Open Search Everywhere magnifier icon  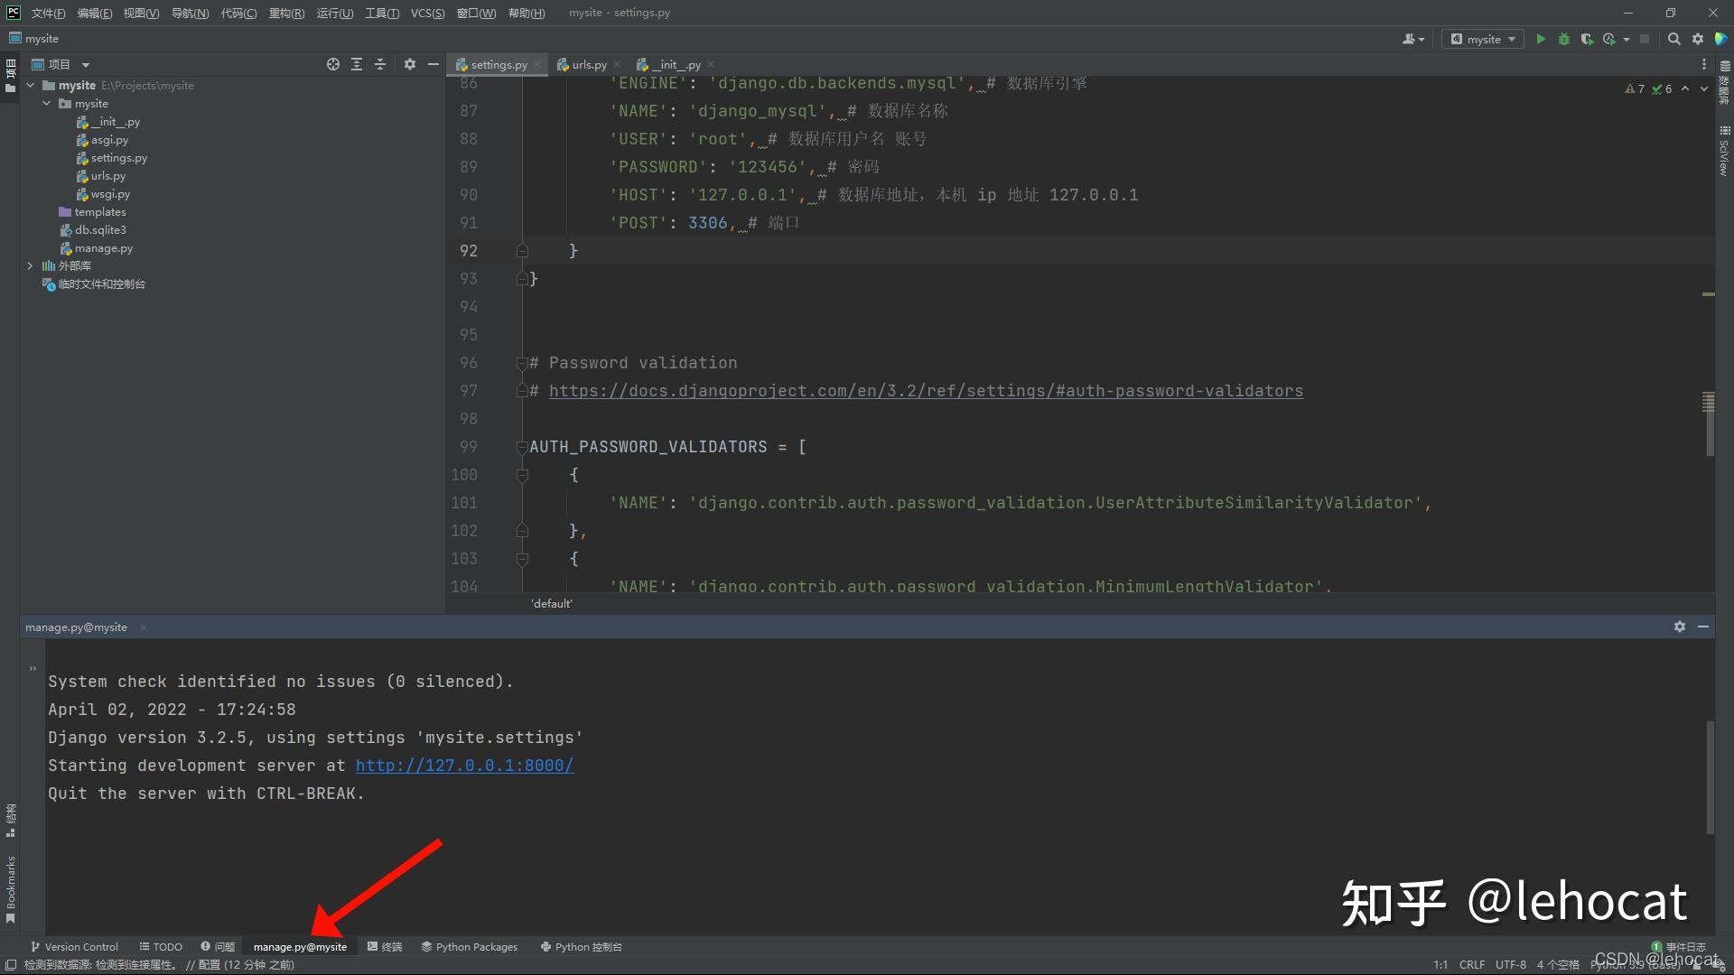[x=1673, y=39]
